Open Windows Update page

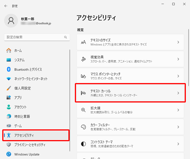pyautogui.click(x=36, y=154)
